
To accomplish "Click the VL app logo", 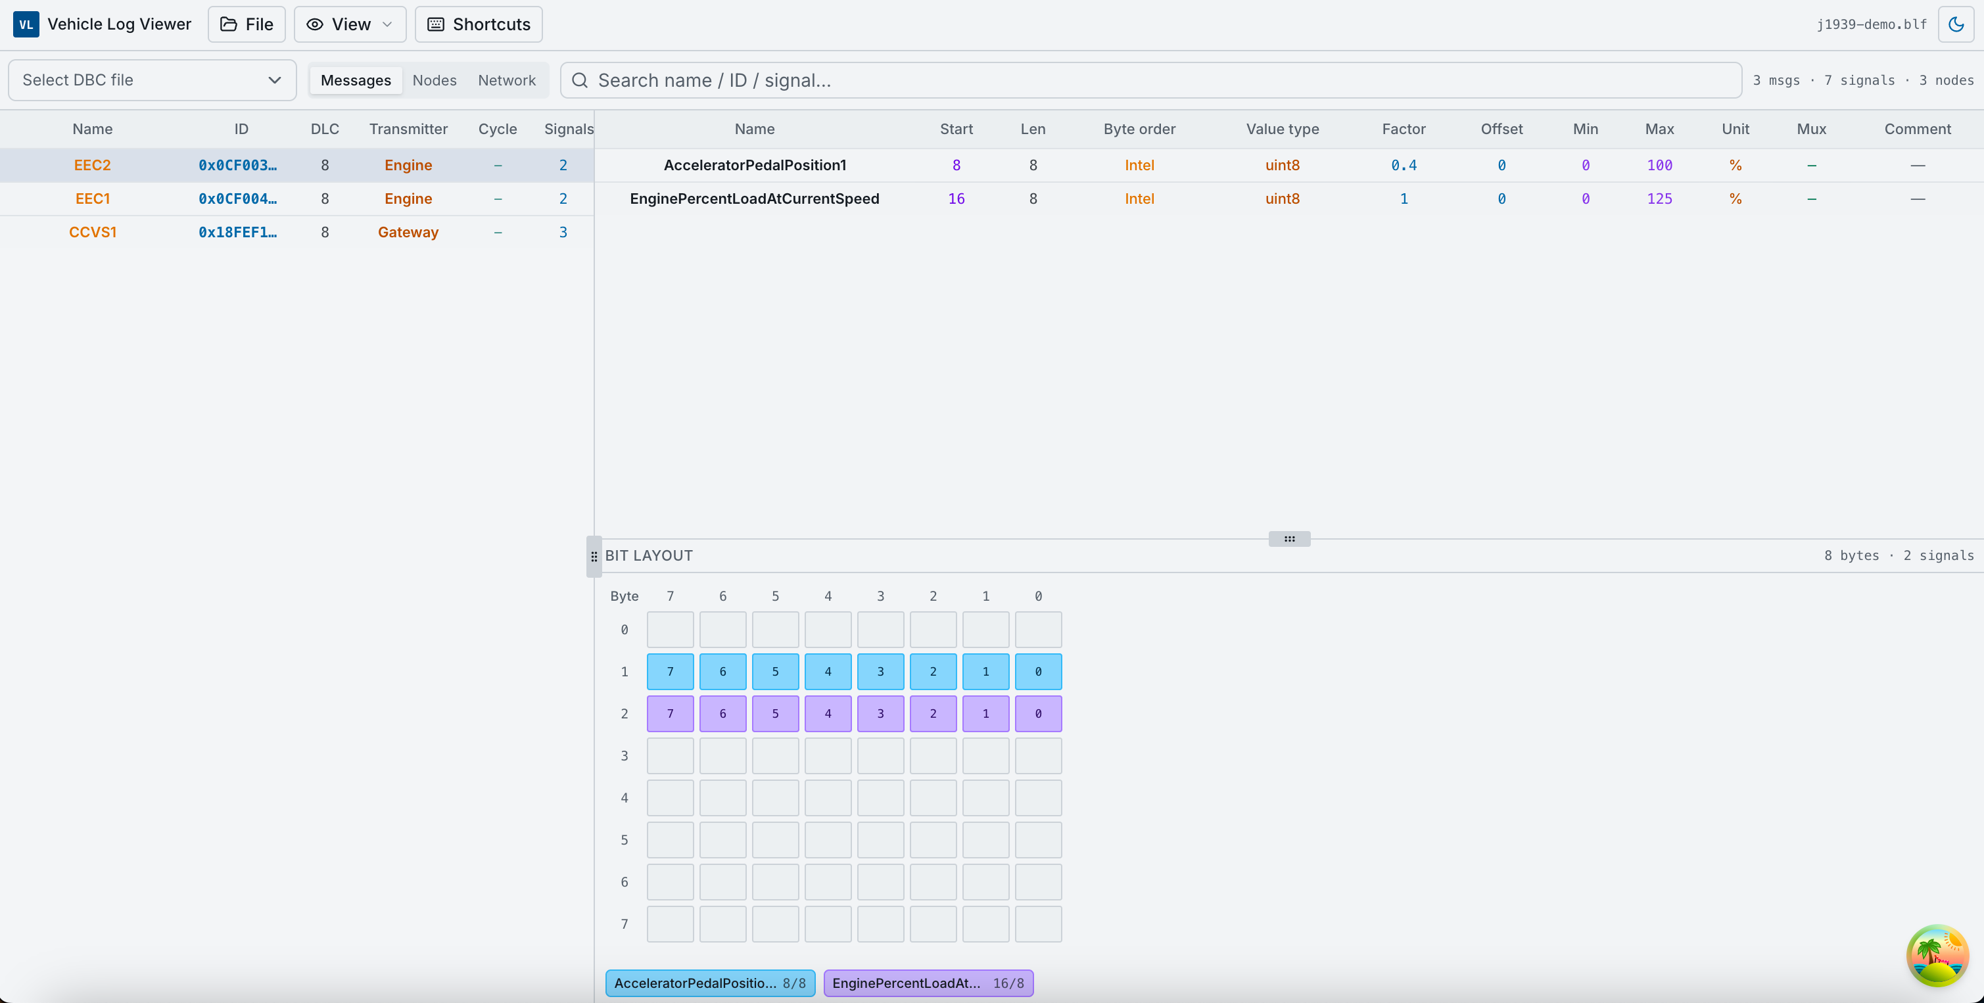I will [26, 24].
